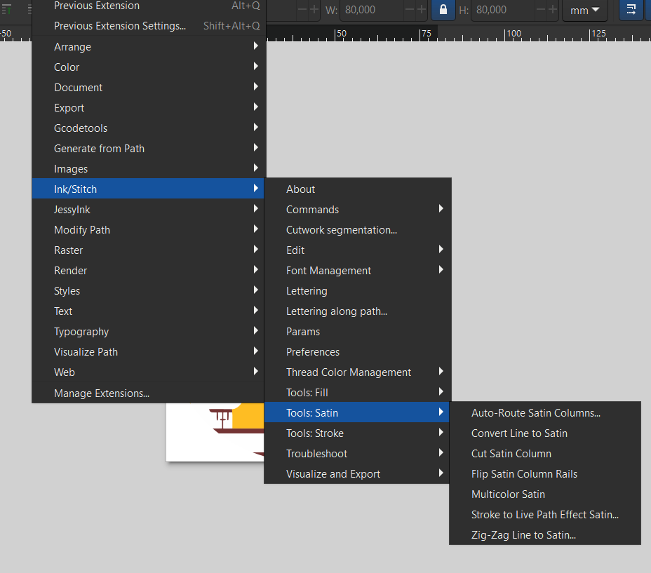Choose Zig-Zag Line to Satin...

pos(545,535)
